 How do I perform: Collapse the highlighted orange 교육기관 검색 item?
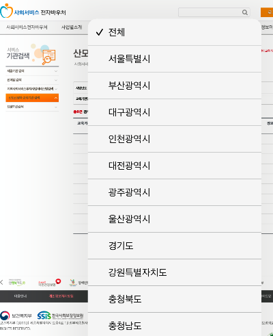(x=32, y=98)
